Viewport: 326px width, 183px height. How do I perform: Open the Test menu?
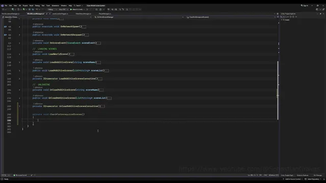[x=43, y=6]
